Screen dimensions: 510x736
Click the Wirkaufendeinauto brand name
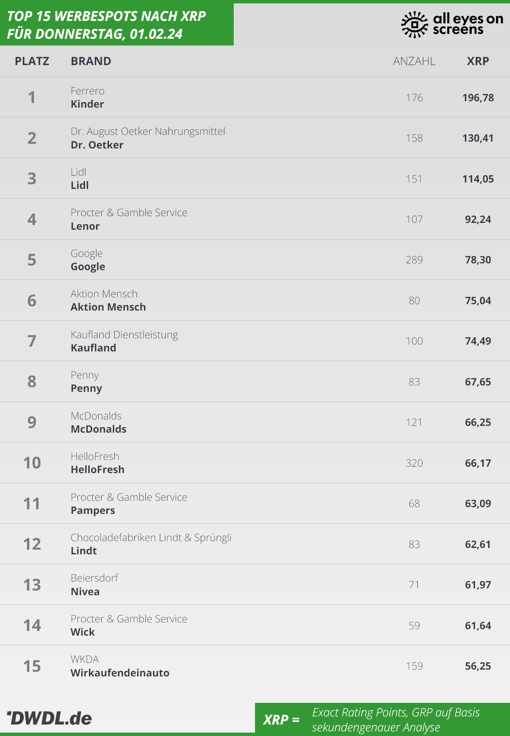(120, 673)
